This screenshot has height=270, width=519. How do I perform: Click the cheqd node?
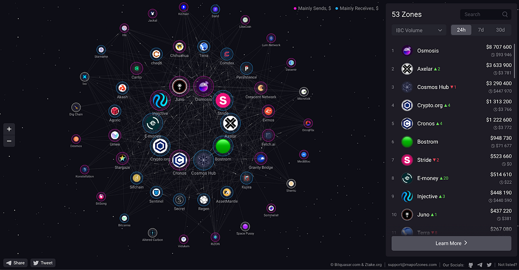tap(156, 54)
